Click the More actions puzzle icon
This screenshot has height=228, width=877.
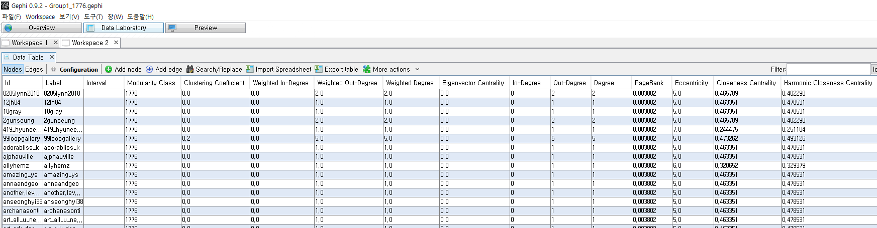point(367,70)
